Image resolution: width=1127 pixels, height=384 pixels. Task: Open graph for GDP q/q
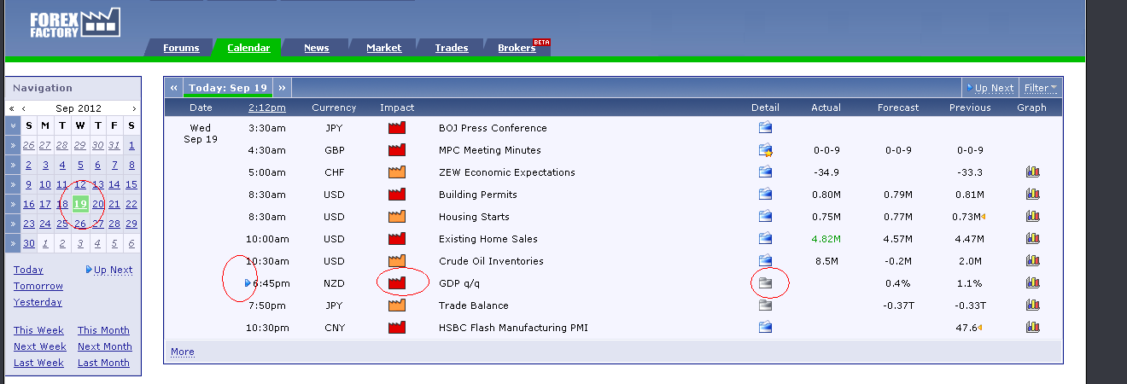tap(1032, 283)
